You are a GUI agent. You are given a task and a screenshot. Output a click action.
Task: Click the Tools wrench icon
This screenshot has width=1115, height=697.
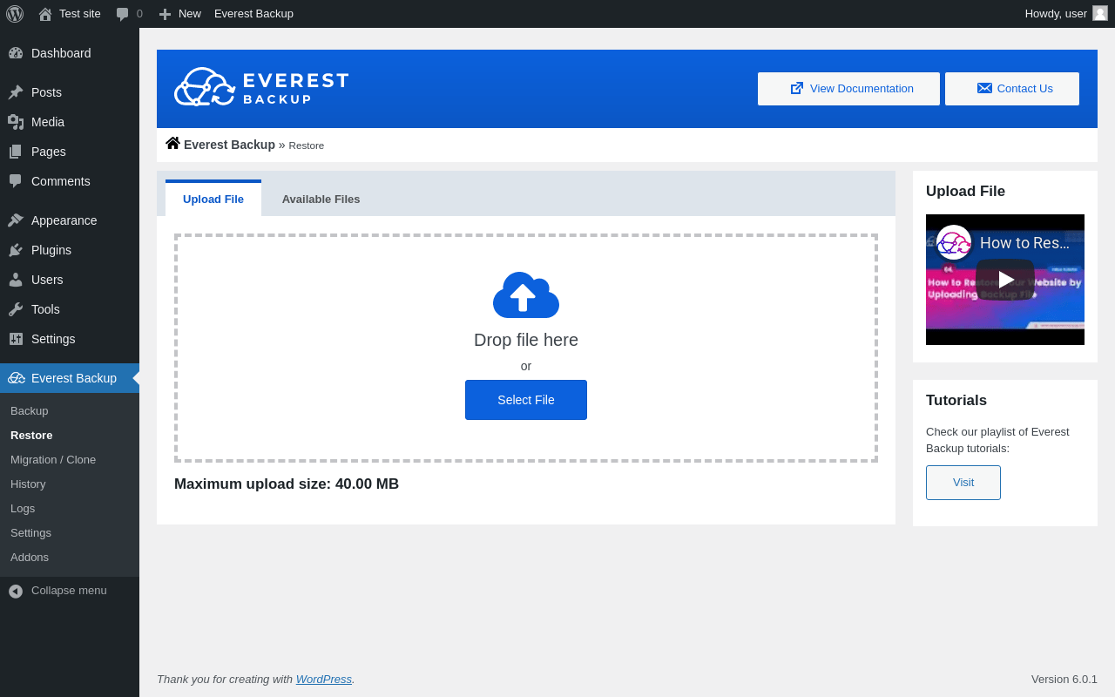coord(16,309)
